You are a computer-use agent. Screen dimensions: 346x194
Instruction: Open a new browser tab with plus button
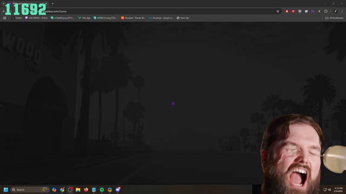pyautogui.click(x=52, y=4)
